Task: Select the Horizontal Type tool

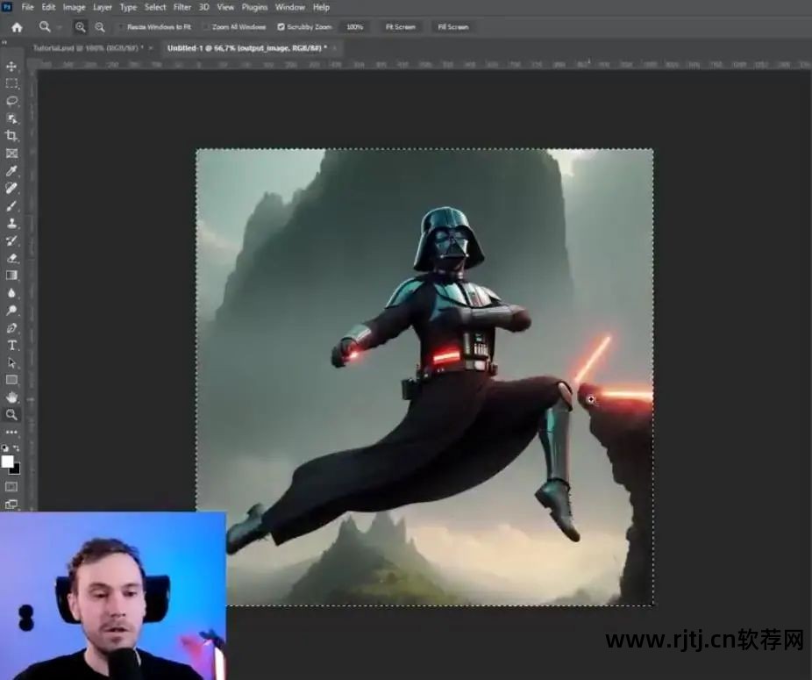Action: (11, 345)
